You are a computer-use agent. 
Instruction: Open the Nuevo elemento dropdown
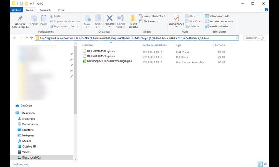(x=152, y=16)
